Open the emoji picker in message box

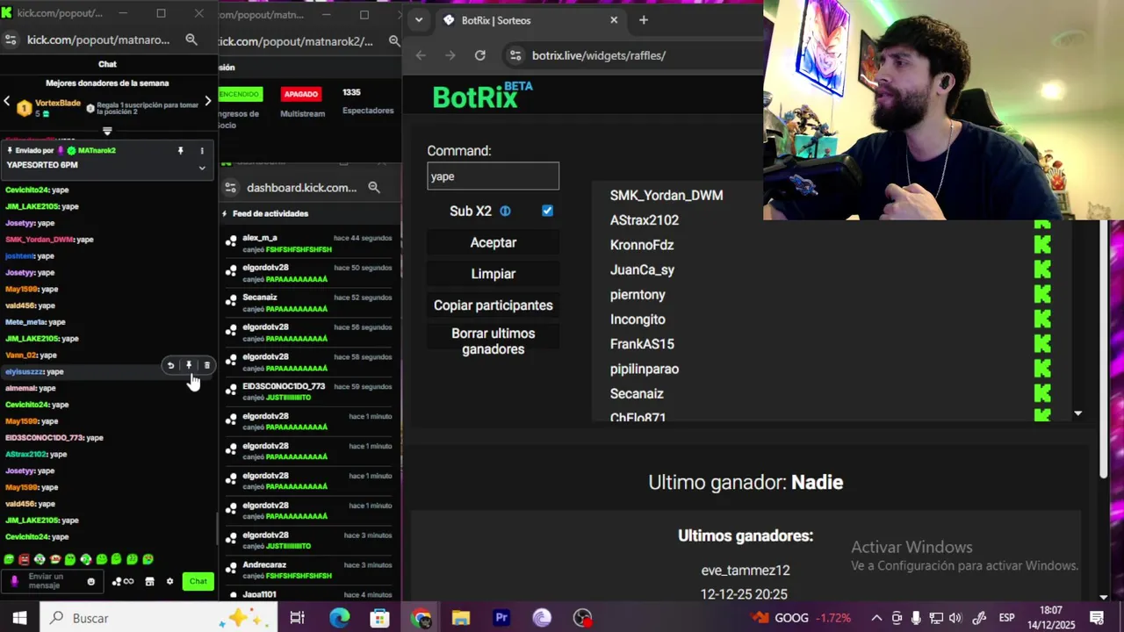90,581
